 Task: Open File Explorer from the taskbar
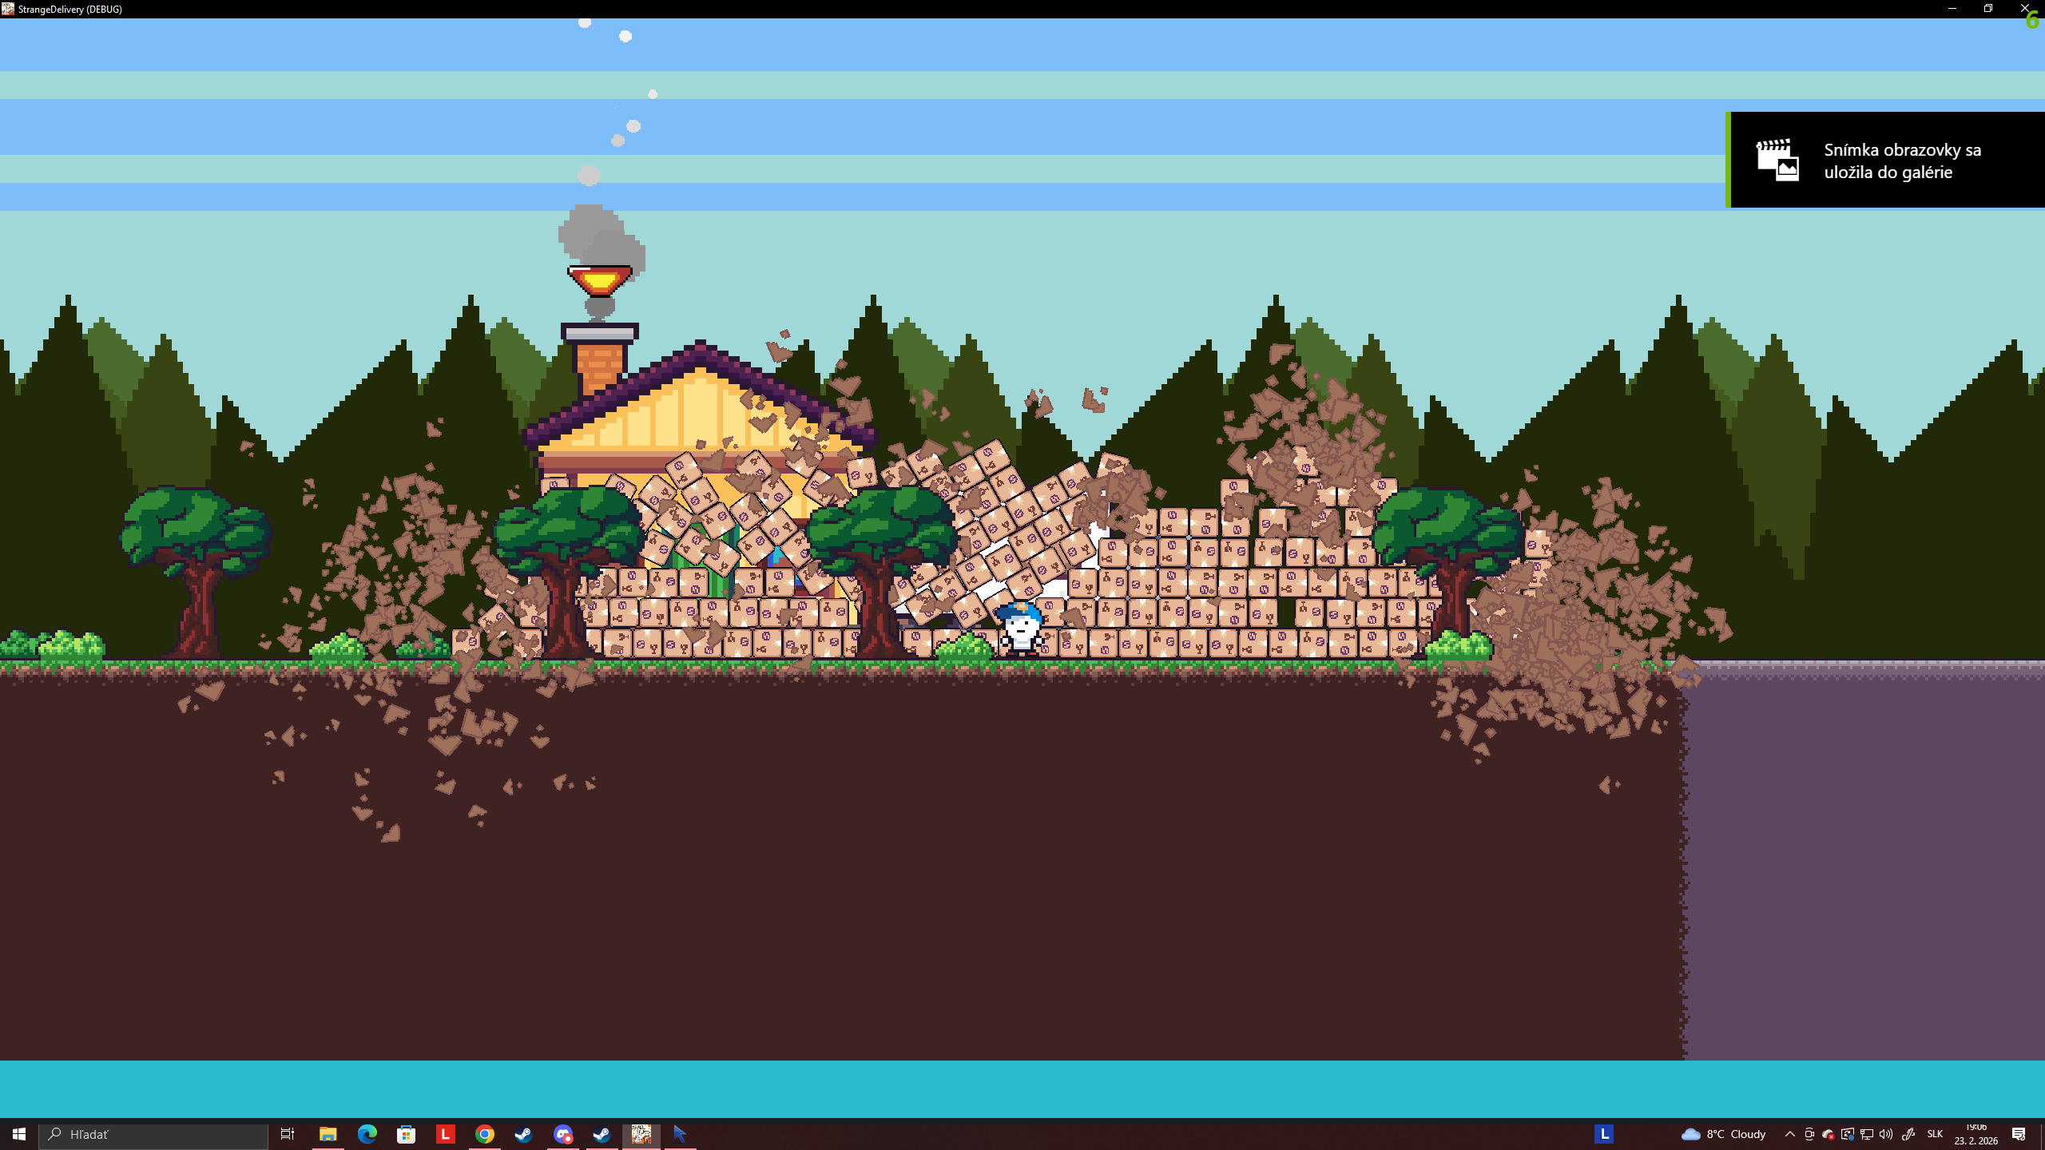click(x=328, y=1134)
